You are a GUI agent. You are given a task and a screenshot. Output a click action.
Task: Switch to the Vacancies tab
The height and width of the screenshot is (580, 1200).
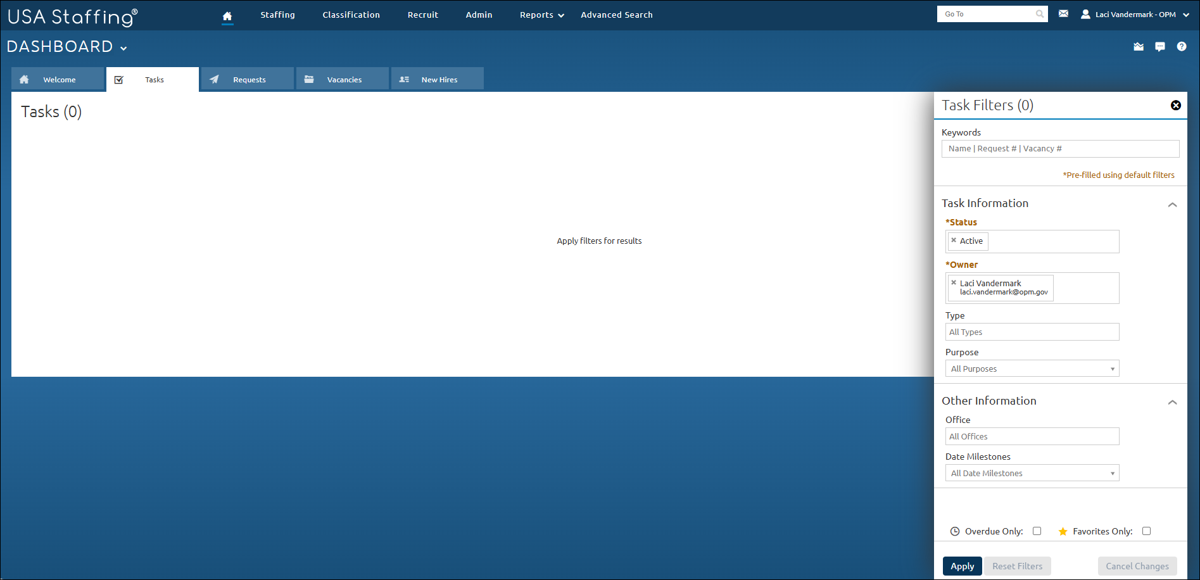[343, 79]
